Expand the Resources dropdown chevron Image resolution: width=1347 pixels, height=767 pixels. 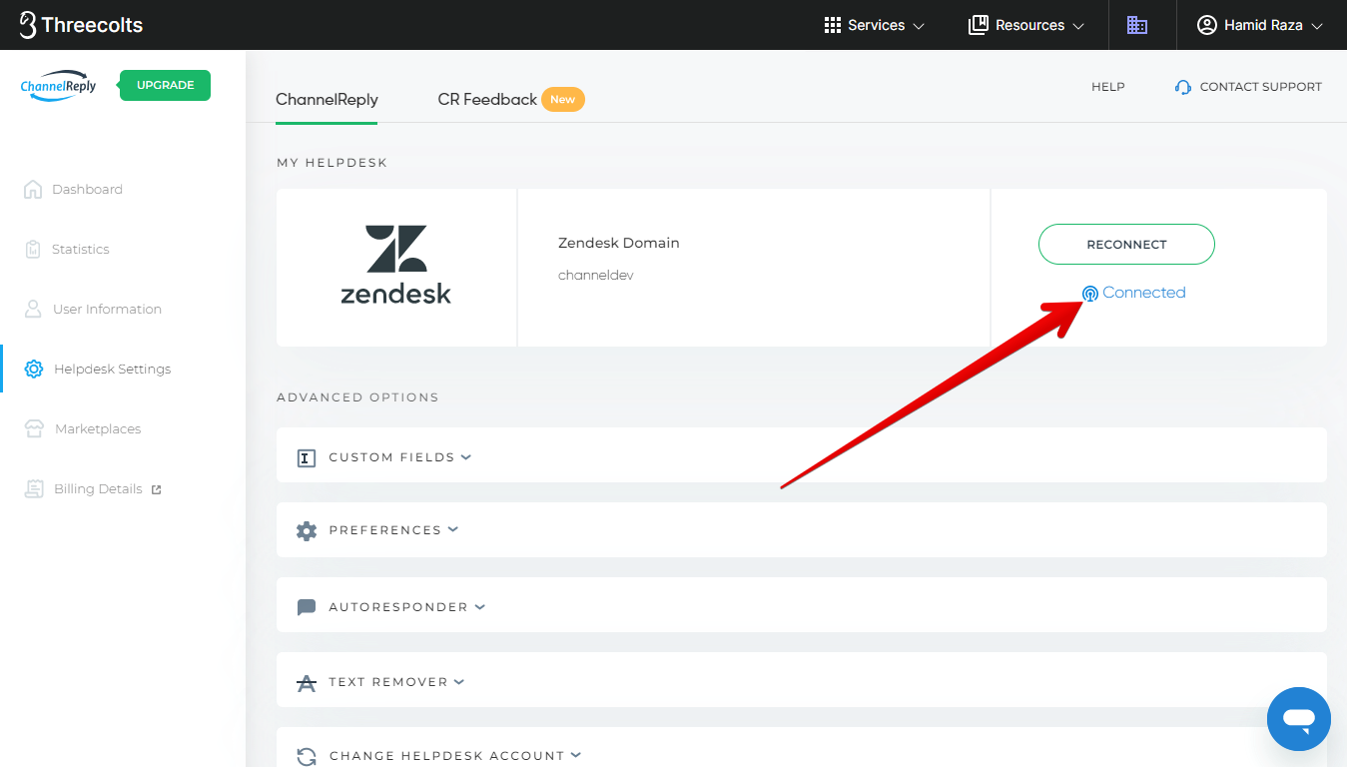(x=1078, y=26)
